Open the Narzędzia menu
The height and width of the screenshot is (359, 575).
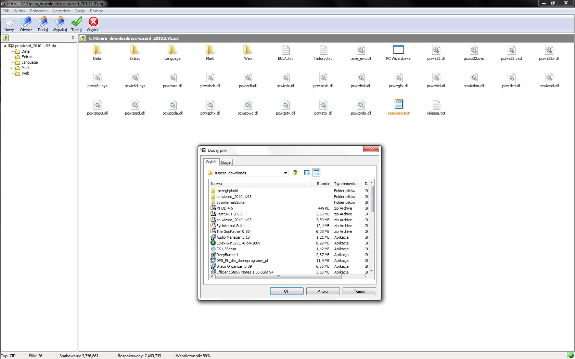pyautogui.click(x=61, y=11)
